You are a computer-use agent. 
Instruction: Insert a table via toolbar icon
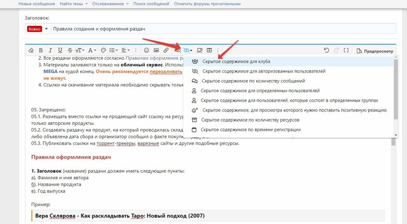pos(209,50)
